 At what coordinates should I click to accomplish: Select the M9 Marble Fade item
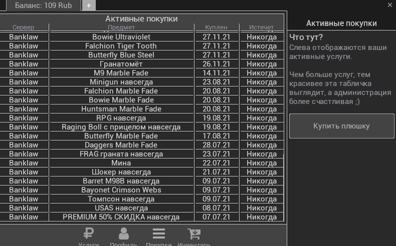[x=121, y=73]
